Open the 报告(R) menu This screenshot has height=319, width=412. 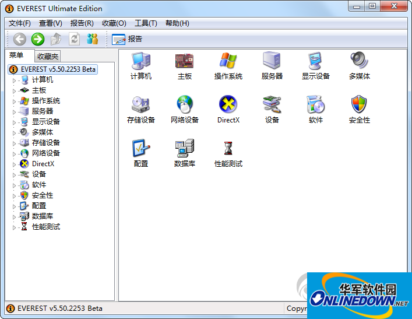pyautogui.click(x=82, y=23)
